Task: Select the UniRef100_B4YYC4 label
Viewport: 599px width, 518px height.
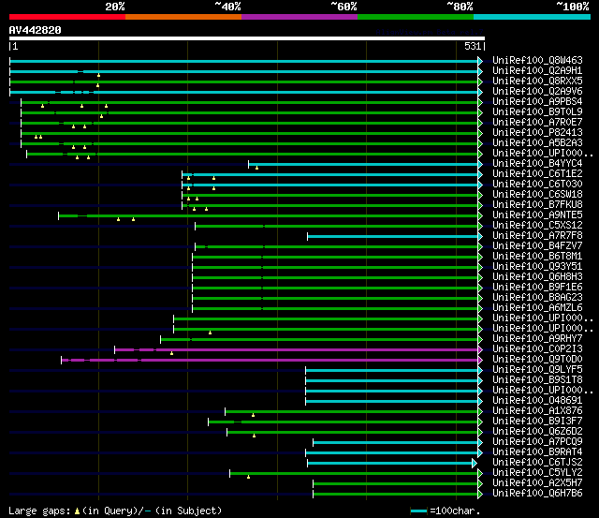Action: [x=537, y=164]
